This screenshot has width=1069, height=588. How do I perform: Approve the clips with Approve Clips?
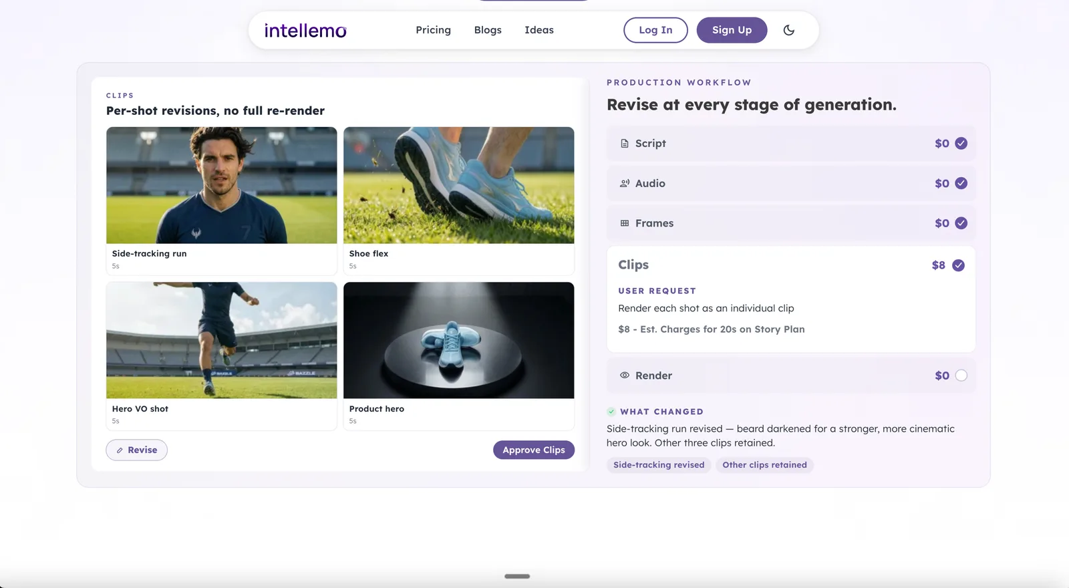[534, 450]
